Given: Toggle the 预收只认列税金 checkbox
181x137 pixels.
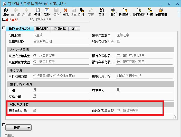Looking at the screenshot, I should coord(118,41).
